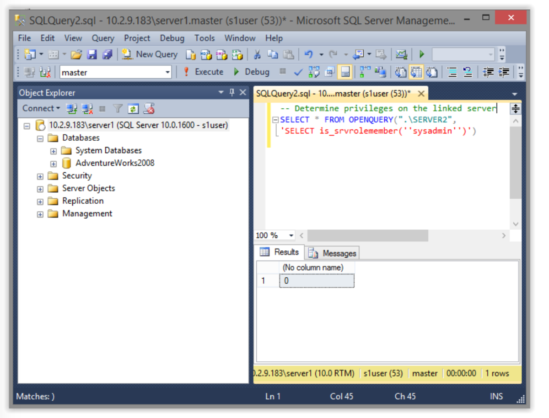Open an Analysis Services DMX Query

[x=221, y=55]
